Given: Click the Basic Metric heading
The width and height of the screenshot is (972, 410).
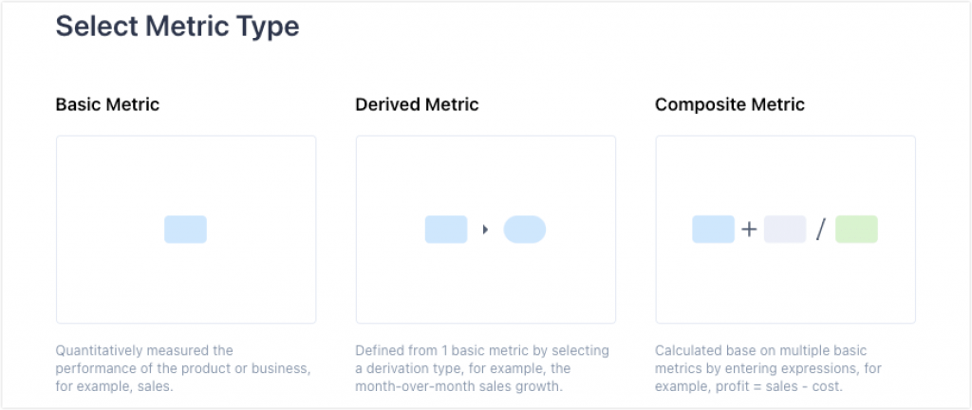Looking at the screenshot, I should point(108,104).
